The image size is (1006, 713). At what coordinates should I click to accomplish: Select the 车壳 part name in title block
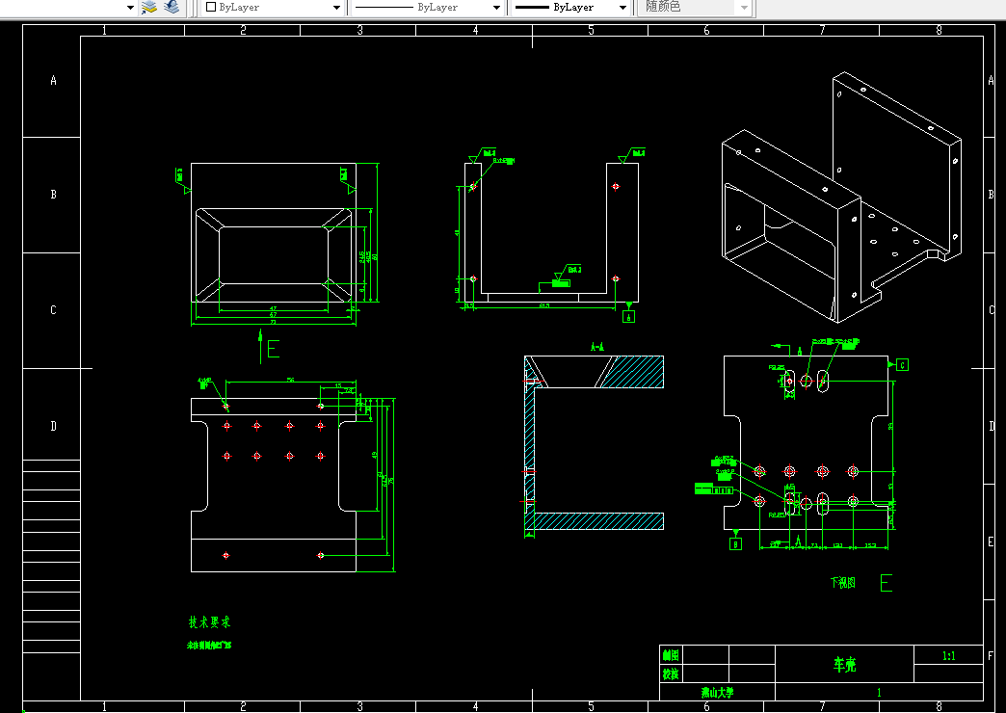click(x=844, y=664)
